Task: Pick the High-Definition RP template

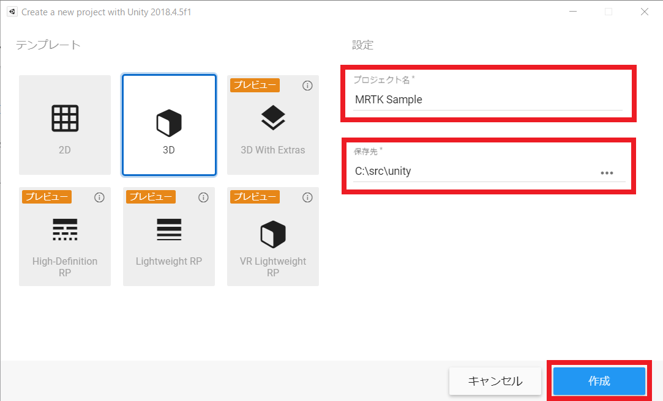Action: point(65,237)
